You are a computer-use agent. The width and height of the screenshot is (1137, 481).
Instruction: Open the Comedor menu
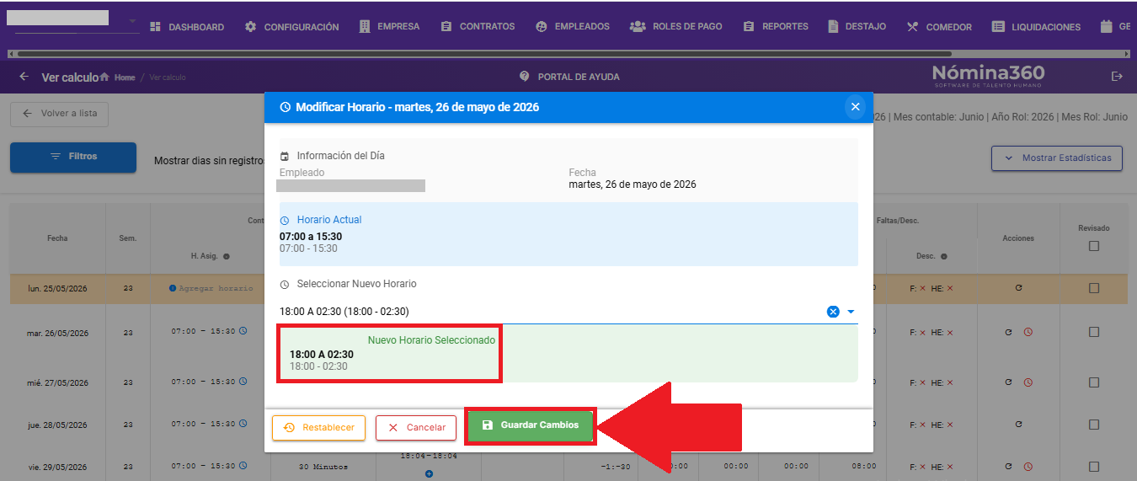click(939, 27)
